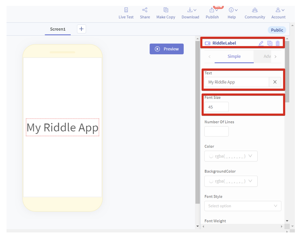
Task: Click the Share icon
Action: (x=145, y=10)
